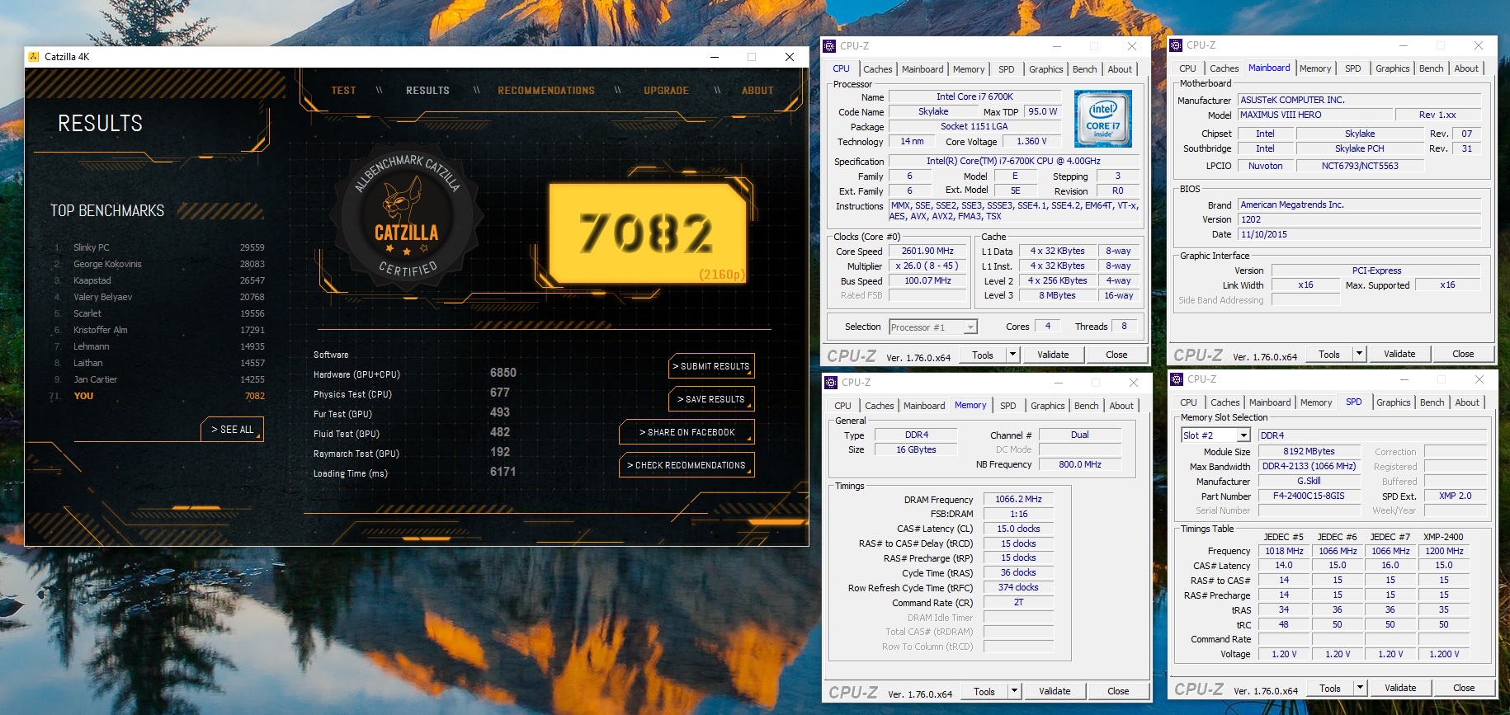Click Catzilla 4K title bar app icon

point(34,57)
